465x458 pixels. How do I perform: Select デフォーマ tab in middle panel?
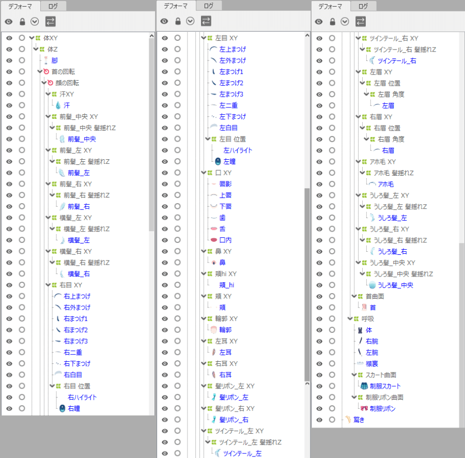tap(176, 6)
